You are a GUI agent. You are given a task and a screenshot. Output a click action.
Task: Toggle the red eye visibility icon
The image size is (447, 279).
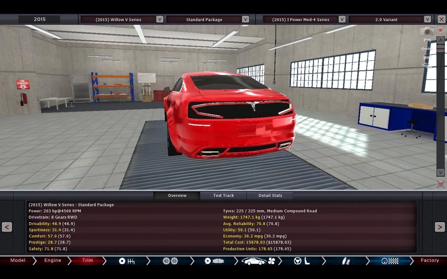[440, 30]
